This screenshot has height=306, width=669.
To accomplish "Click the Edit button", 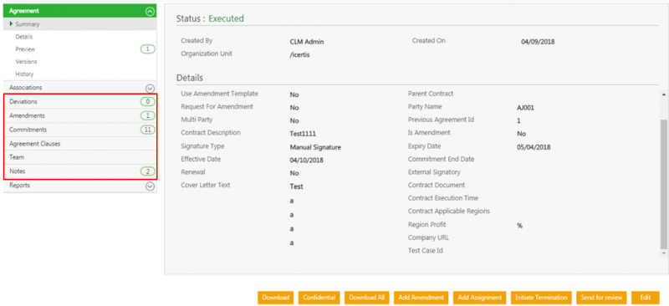I will (646, 298).
